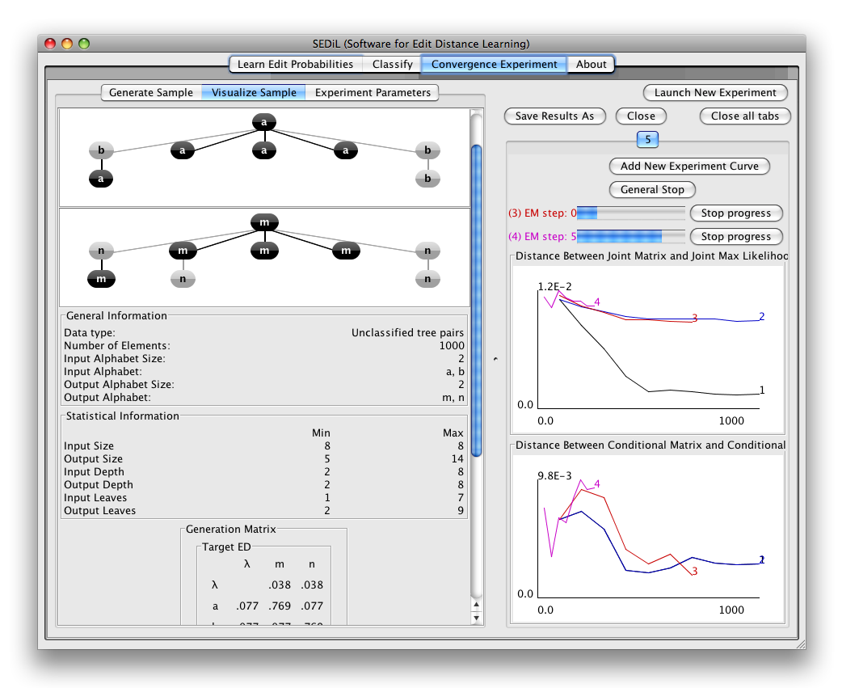This screenshot has height=688, width=859.
Task: Click the 'Input Leaves' statistics row label
Action: point(95,498)
